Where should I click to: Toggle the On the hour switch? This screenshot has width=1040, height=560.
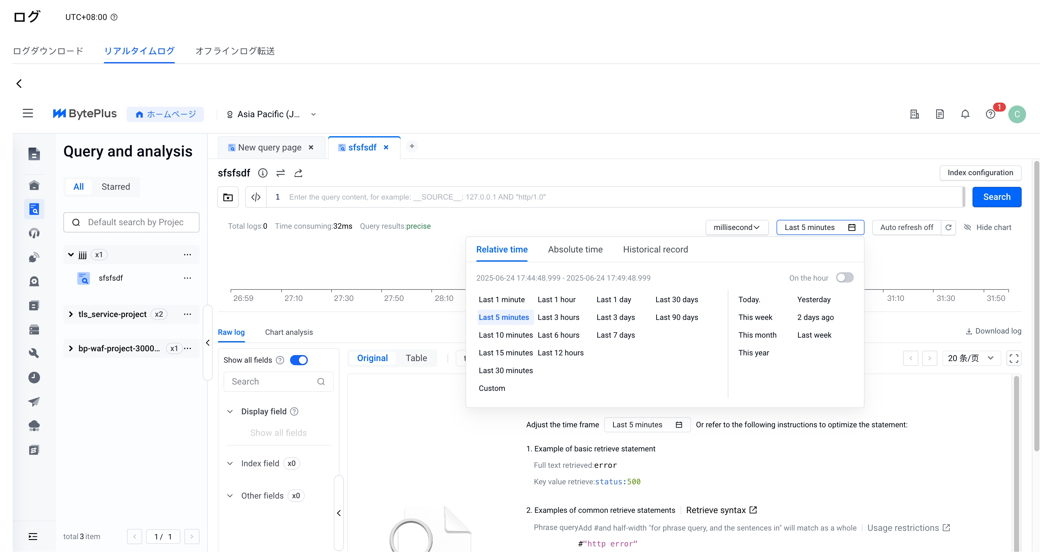845,278
